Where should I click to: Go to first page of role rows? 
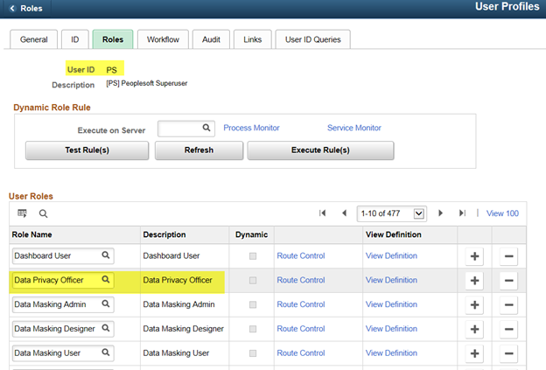(323, 213)
